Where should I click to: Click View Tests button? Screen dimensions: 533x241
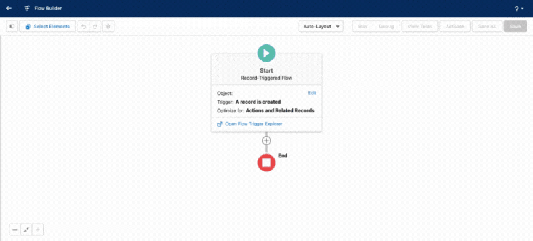[x=420, y=27]
